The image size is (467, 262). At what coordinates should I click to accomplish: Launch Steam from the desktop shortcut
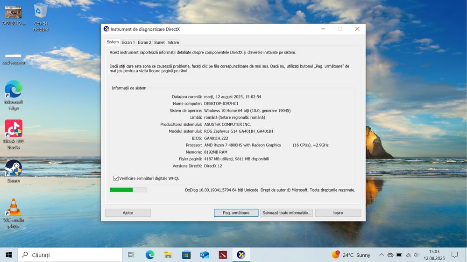click(14, 171)
